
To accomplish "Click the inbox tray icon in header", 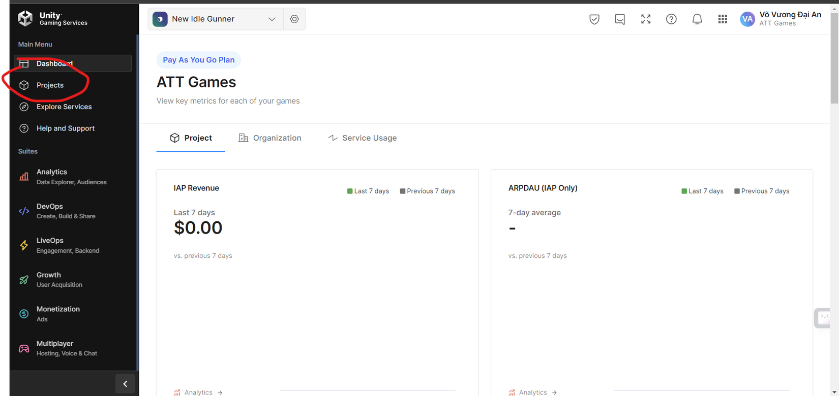I will pos(620,19).
